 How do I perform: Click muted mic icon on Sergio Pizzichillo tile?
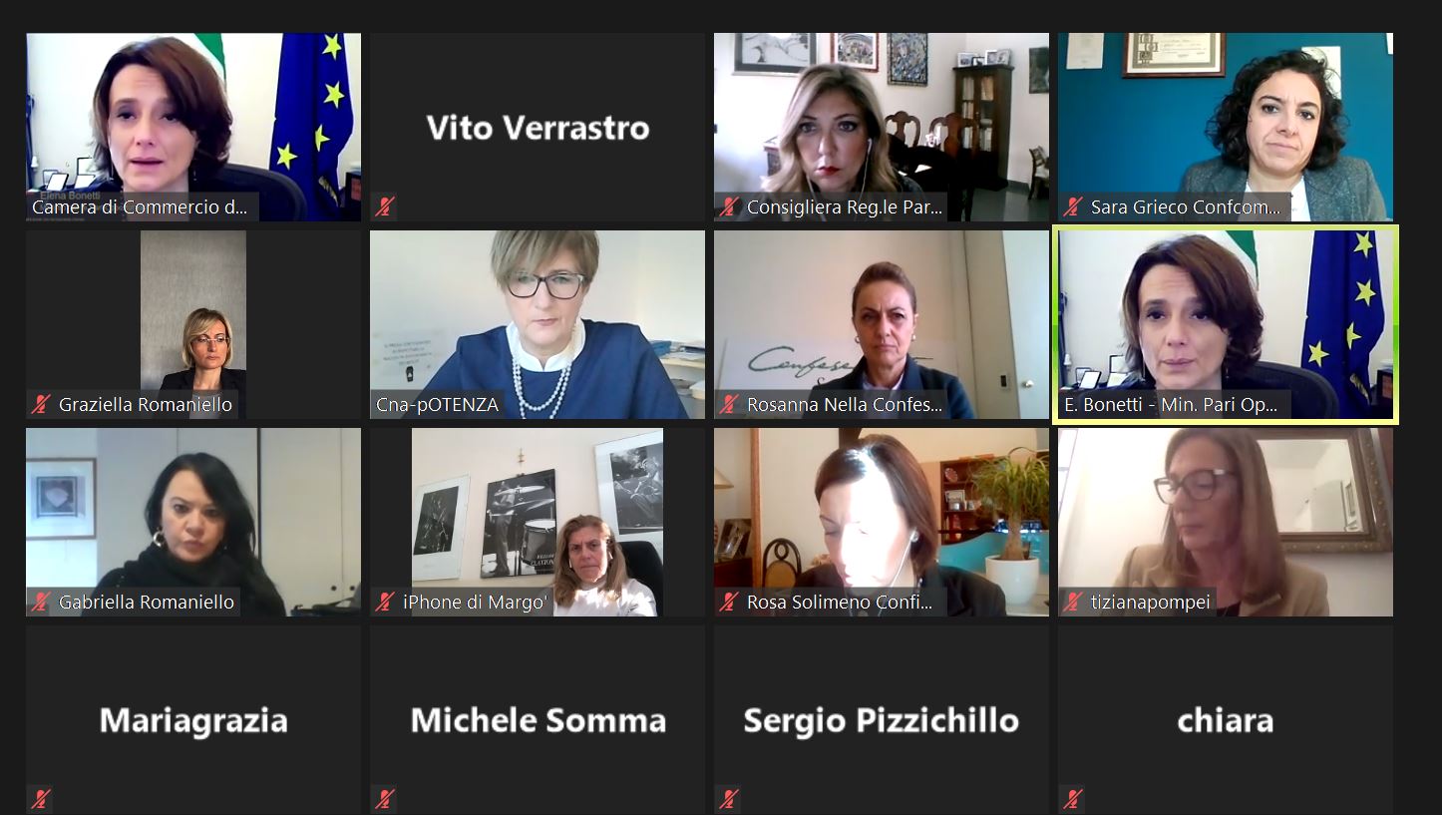(729, 799)
